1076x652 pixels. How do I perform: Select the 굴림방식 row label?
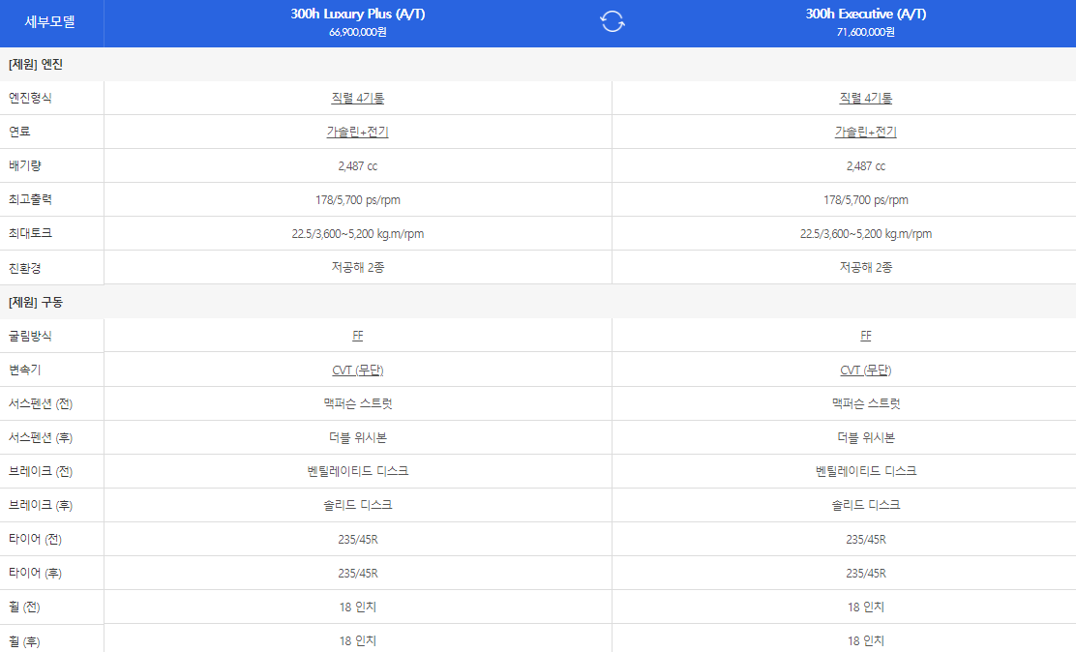(30, 336)
